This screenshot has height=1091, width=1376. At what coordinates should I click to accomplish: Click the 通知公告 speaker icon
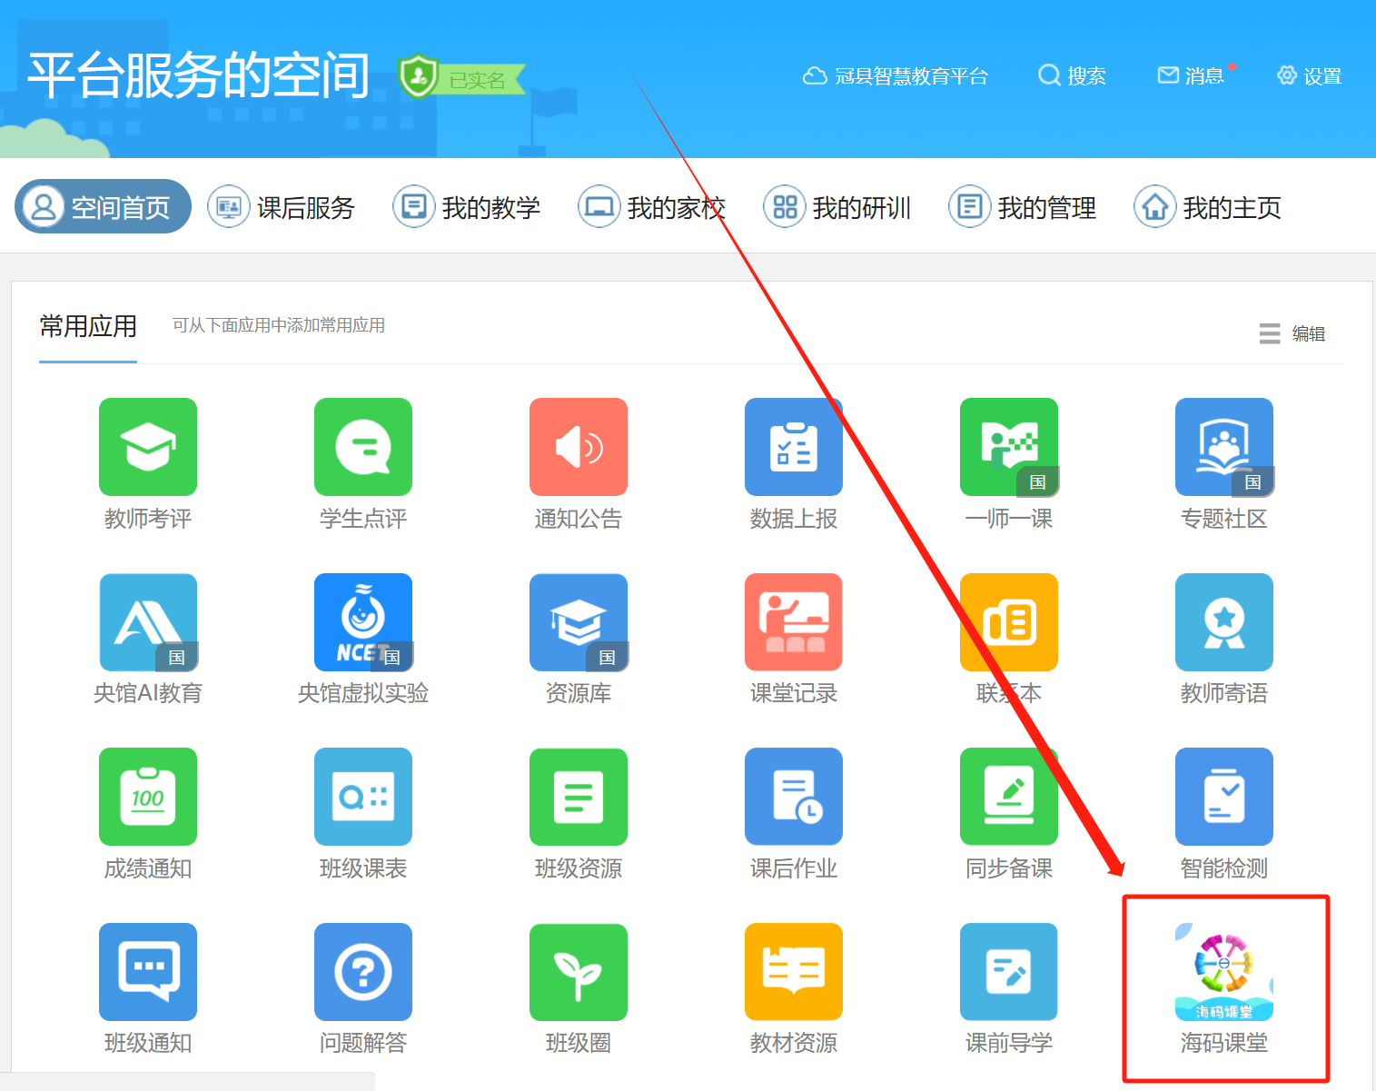(579, 447)
